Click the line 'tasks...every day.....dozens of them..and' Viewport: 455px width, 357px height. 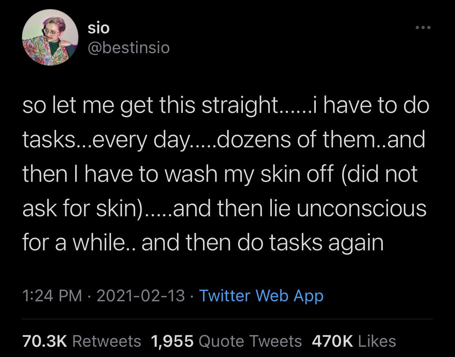(x=223, y=140)
